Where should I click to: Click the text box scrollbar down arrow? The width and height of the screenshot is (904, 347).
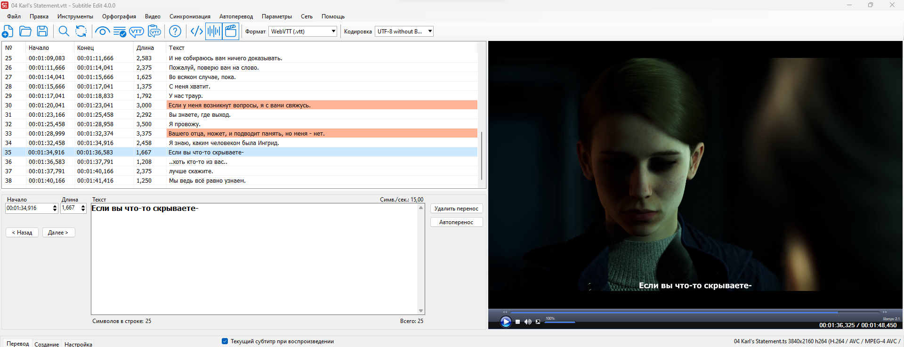point(421,311)
